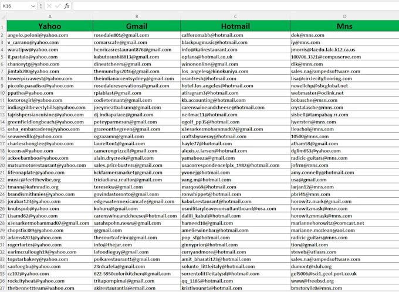Screen dimensions: 399x292
Task: Click cell rosedale801@gmail.com
Action: coord(137,35)
